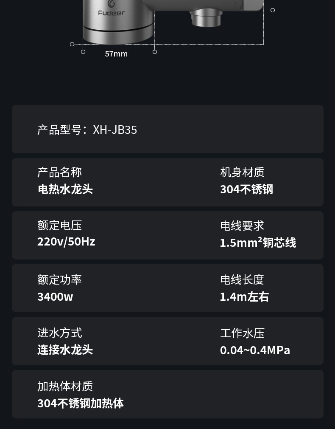Click the 1.4m左右 wire length value
335x429 pixels.
[x=244, y=296]
